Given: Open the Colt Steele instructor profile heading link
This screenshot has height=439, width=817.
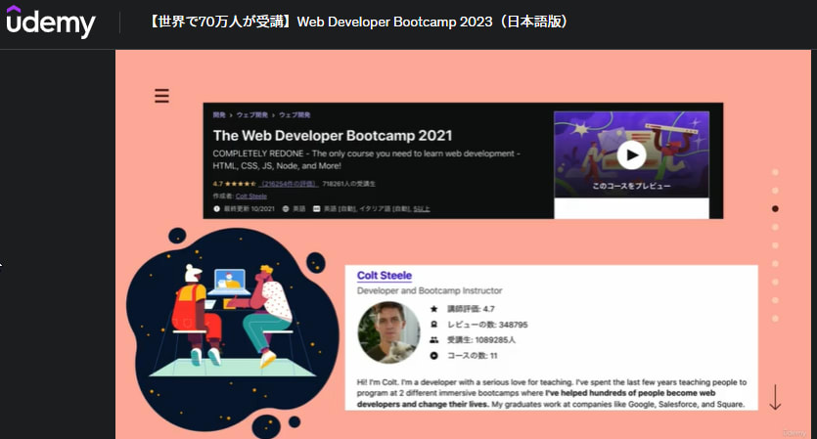Looking at the screenshot, I should 385,276.
